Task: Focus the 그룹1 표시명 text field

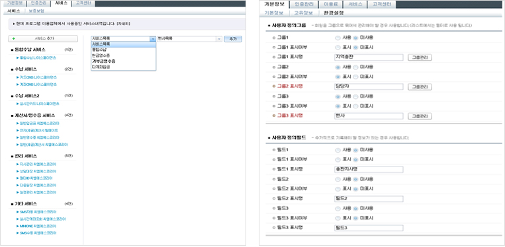Action: click(369, 57)
